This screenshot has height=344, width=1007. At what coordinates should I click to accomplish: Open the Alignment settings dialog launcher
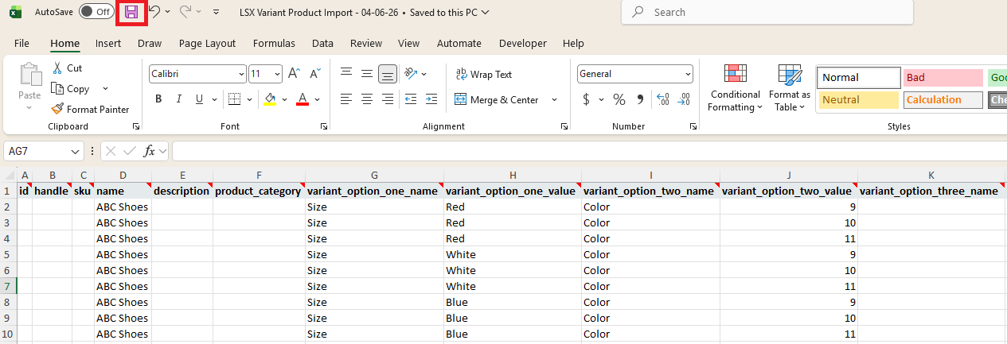[564, 126]
